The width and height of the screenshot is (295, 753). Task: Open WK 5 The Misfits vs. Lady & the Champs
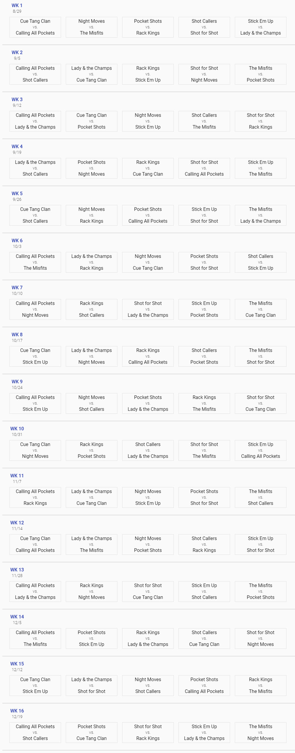click(260, 215)
